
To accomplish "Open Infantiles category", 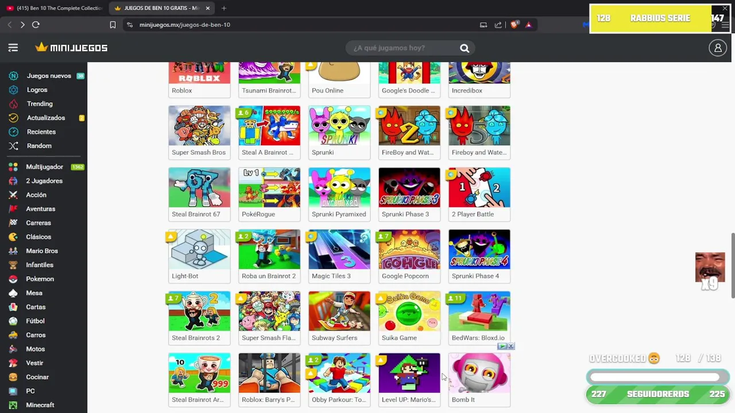I will (x=39, y=265).
